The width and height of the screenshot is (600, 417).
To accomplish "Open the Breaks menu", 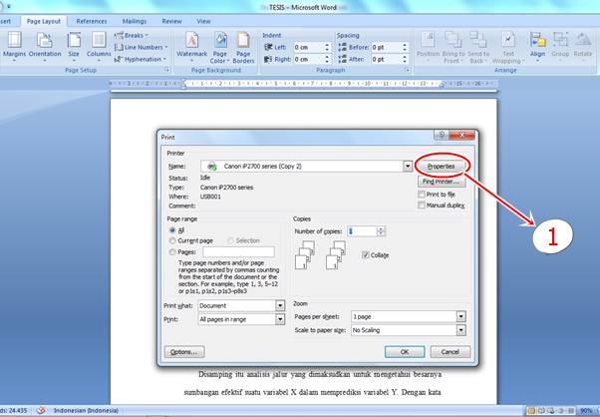I will click(x=131, y=35).
